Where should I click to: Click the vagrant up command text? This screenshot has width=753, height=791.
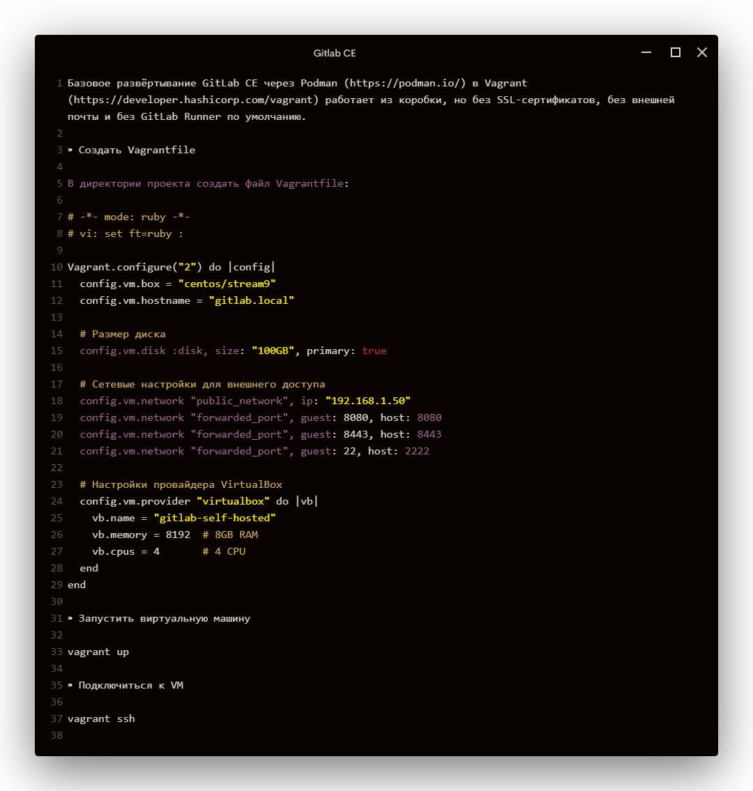tap(98, 652)
